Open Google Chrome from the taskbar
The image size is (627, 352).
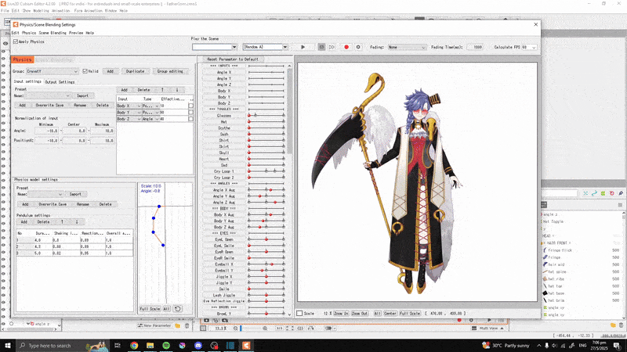(134, 345)
